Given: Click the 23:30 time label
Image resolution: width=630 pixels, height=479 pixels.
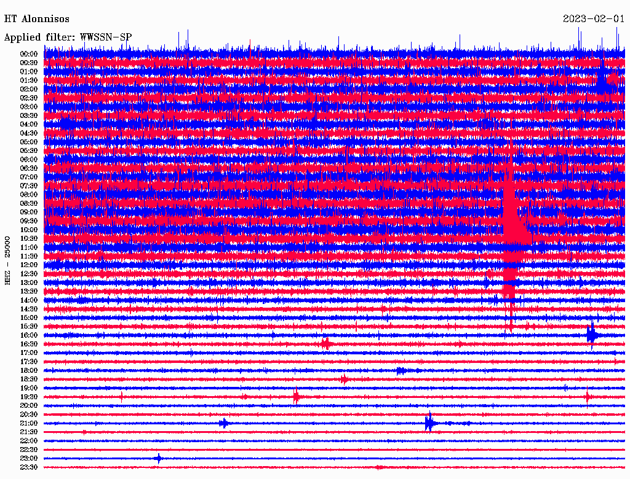Looking at the screenshot, I should tap(28, 467).
